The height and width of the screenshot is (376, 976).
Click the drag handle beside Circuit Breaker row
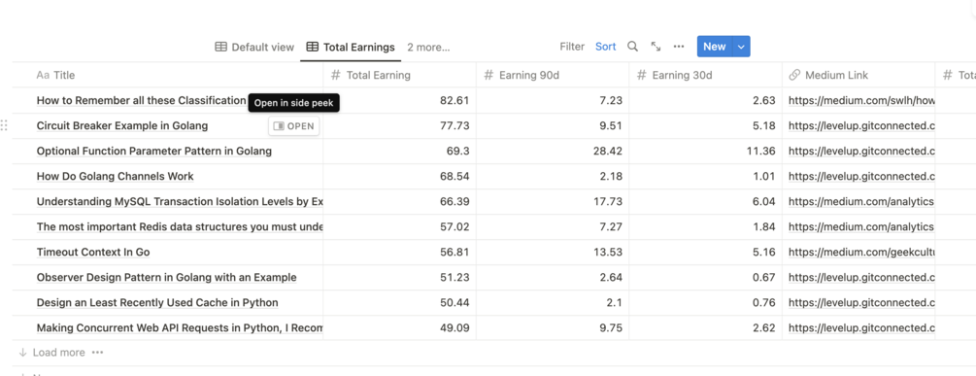(x=4, y=125)
